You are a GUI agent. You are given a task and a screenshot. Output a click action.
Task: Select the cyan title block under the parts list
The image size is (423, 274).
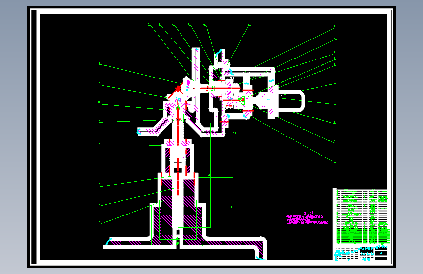(x=362, y=253)
